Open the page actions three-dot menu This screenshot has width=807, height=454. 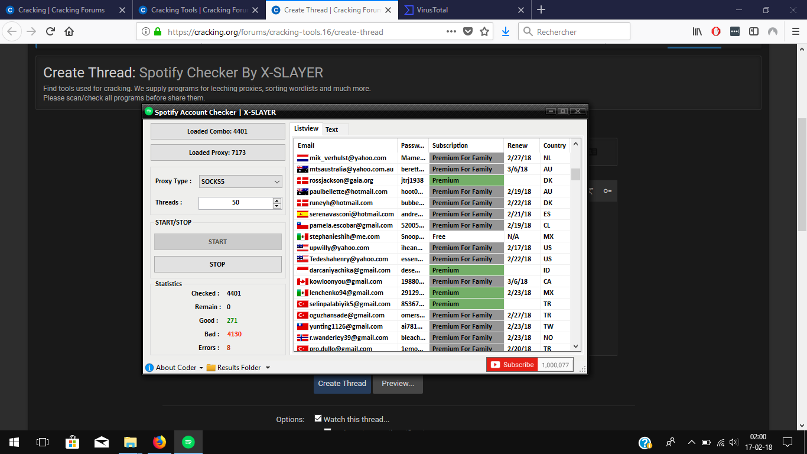451,32
